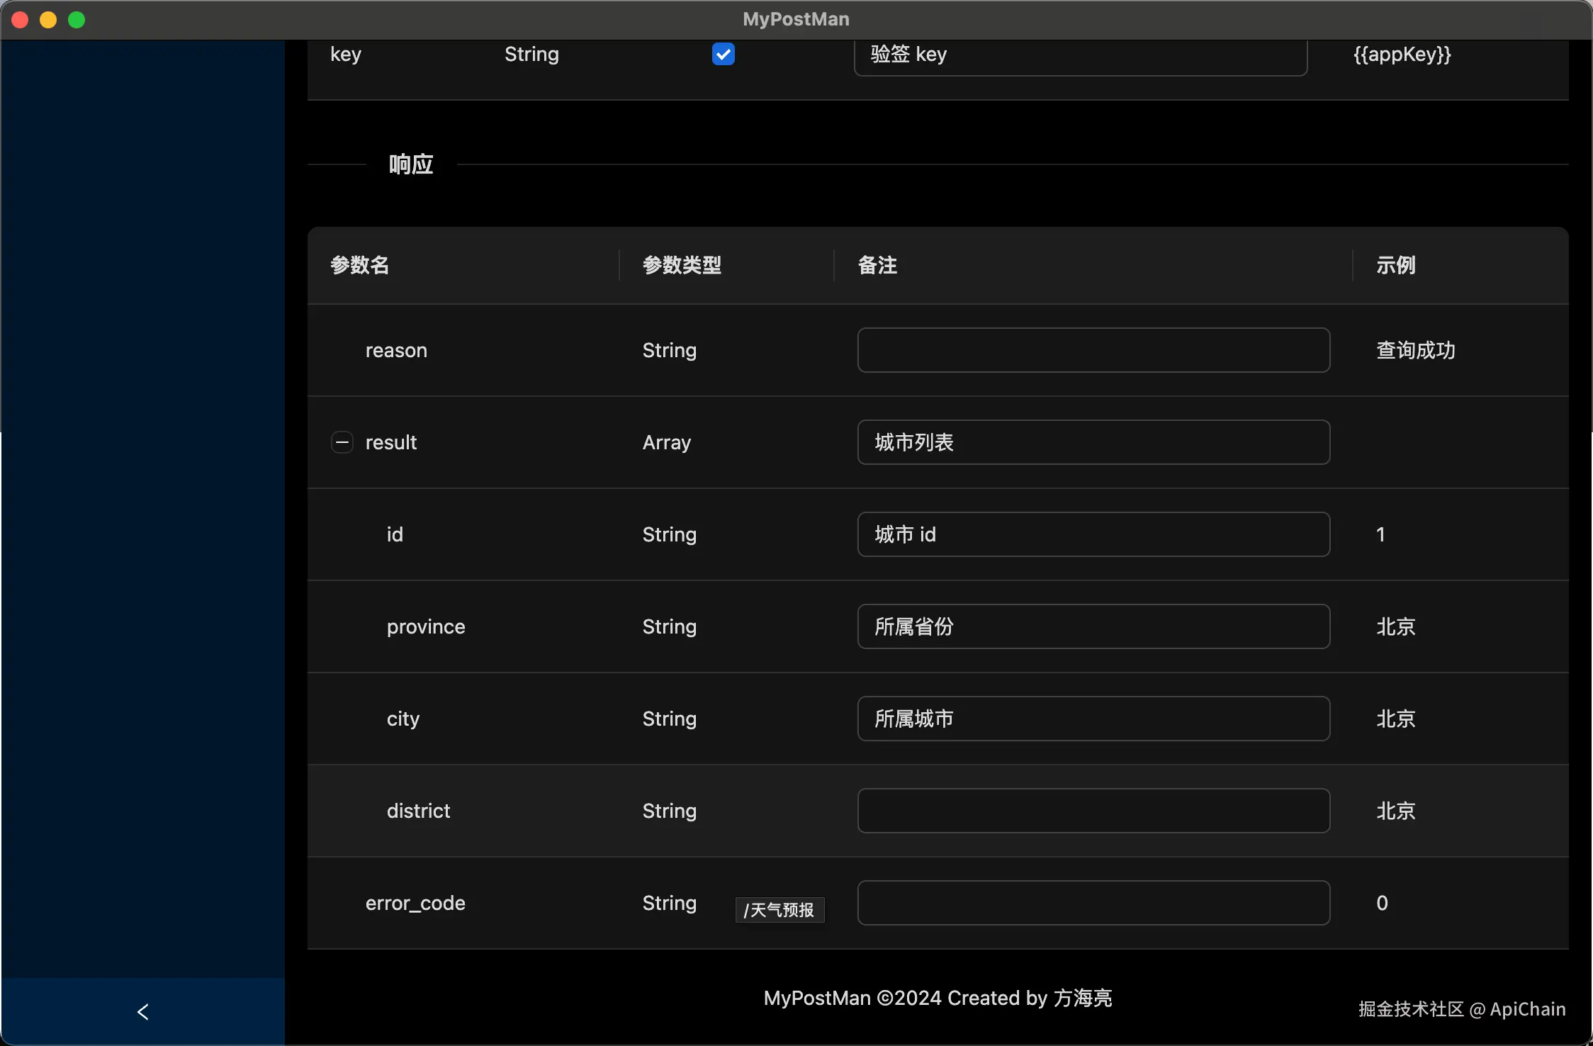This screenshot has height=1046, width=1593.
Task: Collapse the sidebar with the left arrow
Action: point(142,1011)
